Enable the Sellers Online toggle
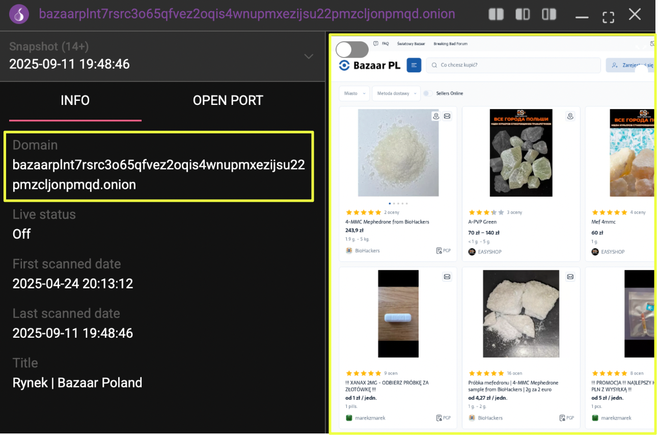Image resolution: width=659 pixels, height=435 pixels. pyautogui.click(x=428, y=93)
